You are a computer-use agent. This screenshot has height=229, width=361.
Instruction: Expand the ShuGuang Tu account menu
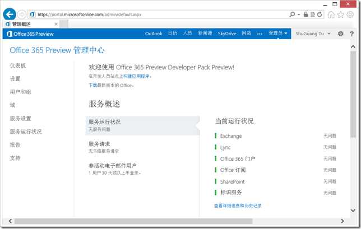coord(313,34)
